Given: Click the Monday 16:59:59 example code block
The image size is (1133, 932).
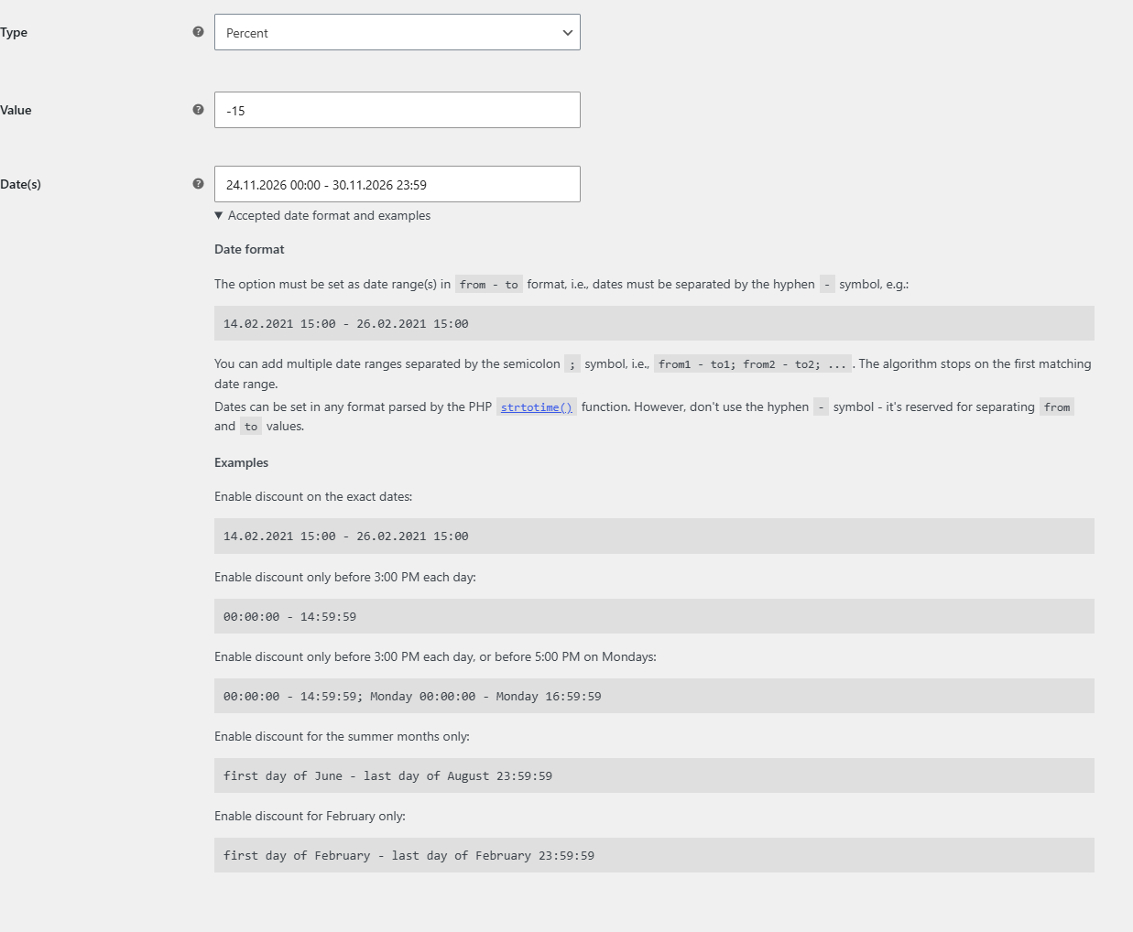Looking at the screenshot, I should (x=654, y=696).
